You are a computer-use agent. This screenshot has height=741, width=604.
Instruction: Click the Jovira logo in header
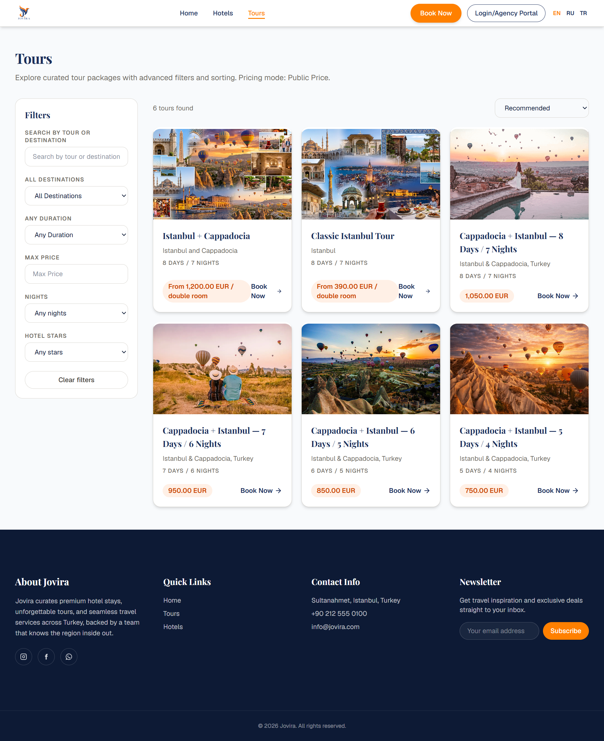[24, 13]
